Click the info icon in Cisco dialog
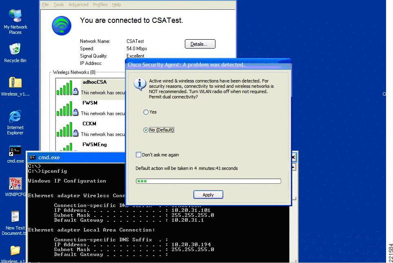Screen dimensions: 393x263 [140, 84]
